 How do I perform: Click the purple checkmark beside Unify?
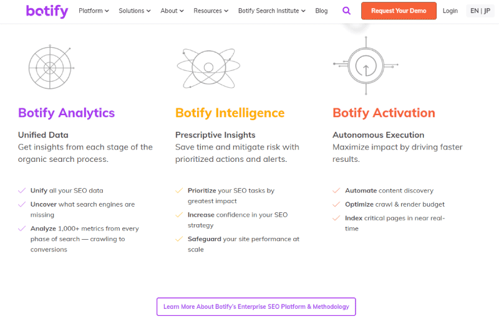[22, 191]
